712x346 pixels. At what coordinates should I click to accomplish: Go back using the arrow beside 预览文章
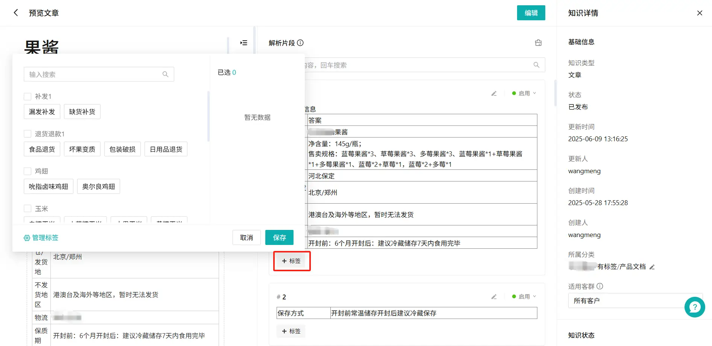16,13
